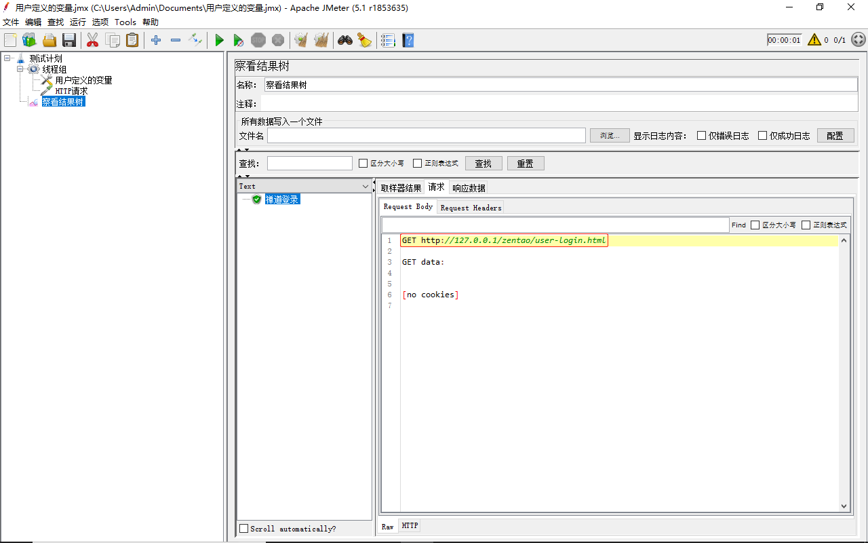868x543 pixels.
Task: Switch to HTTP bottom tab
Action: (x=410, y=525)
